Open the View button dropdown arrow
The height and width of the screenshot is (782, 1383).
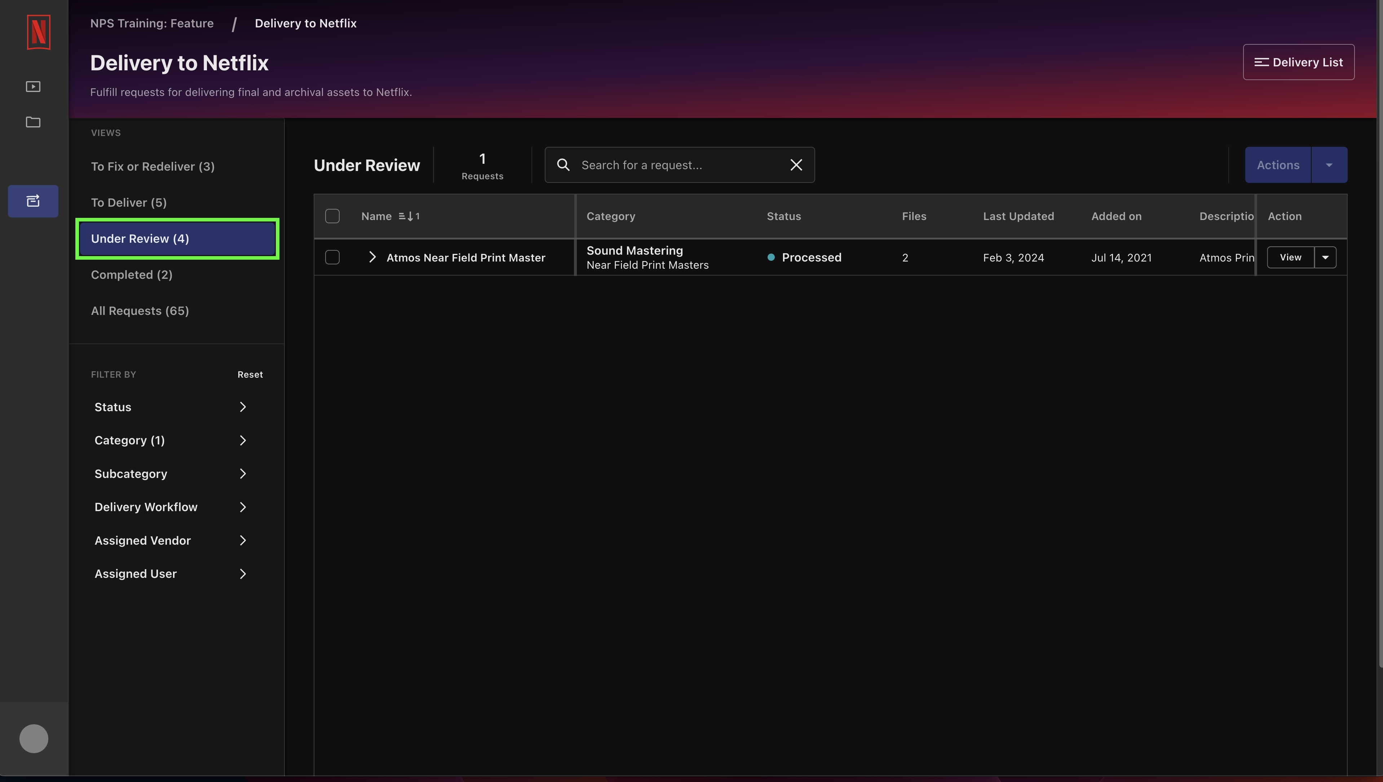(1326, 257)
